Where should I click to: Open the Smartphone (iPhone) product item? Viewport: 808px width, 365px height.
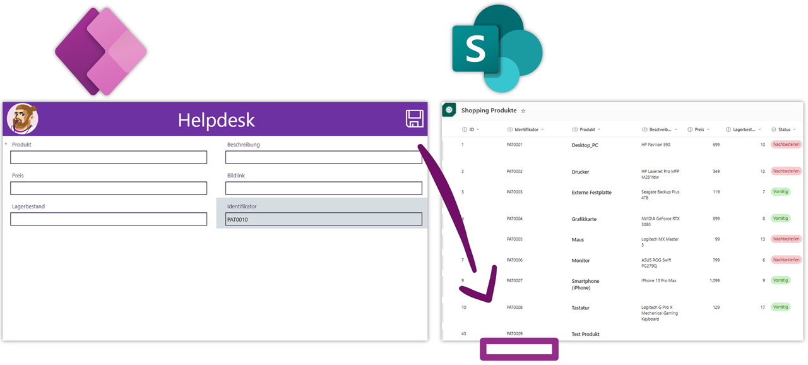click(585, 284)
